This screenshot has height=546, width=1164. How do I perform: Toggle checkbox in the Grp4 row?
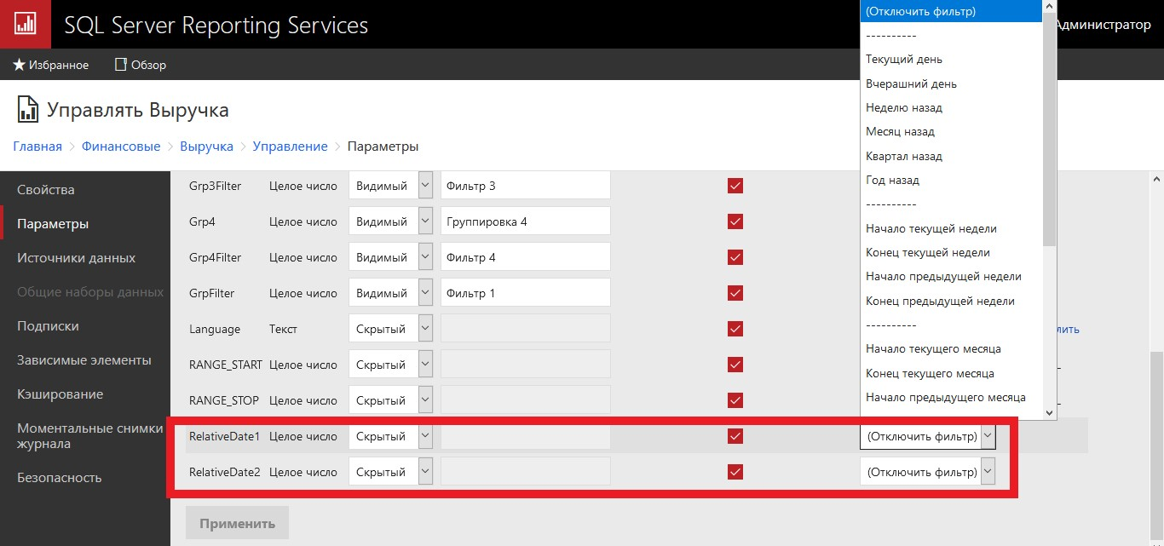tap(735, 221)
